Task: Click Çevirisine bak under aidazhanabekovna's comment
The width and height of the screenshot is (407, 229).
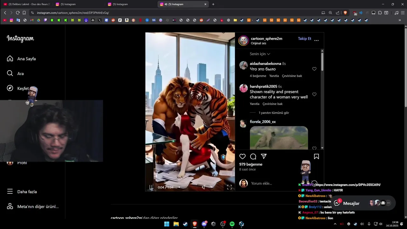Action: coord(292,76)
